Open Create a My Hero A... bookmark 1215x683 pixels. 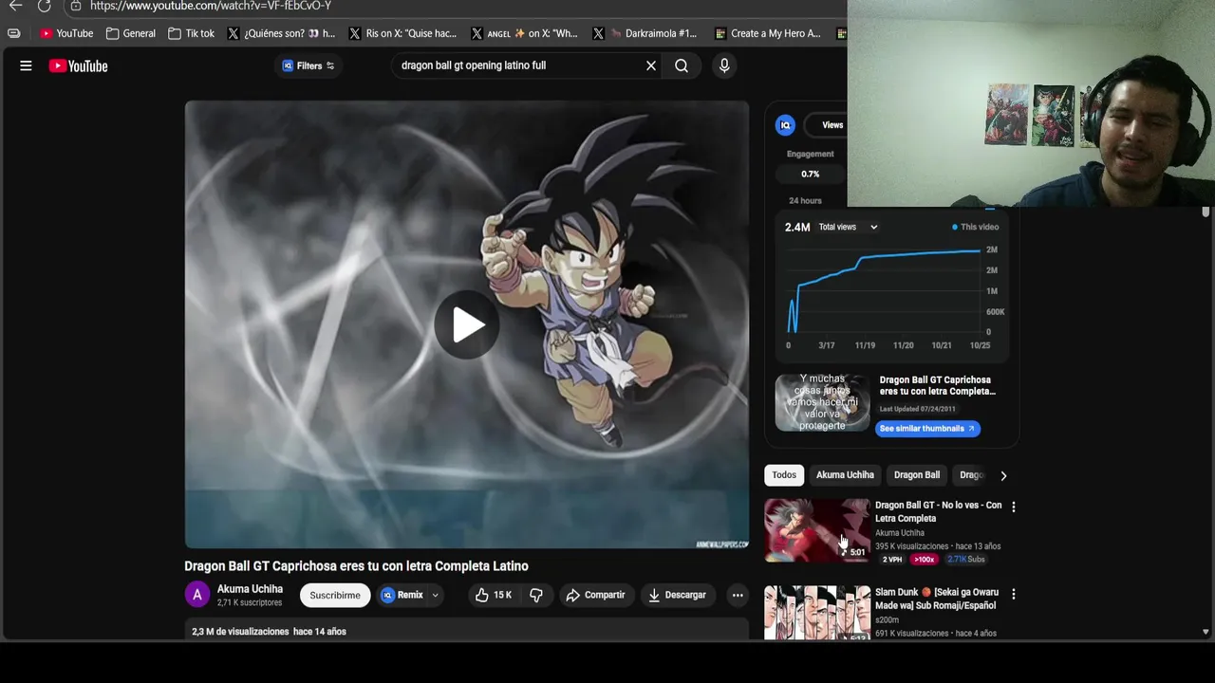(x=768, y=33)
